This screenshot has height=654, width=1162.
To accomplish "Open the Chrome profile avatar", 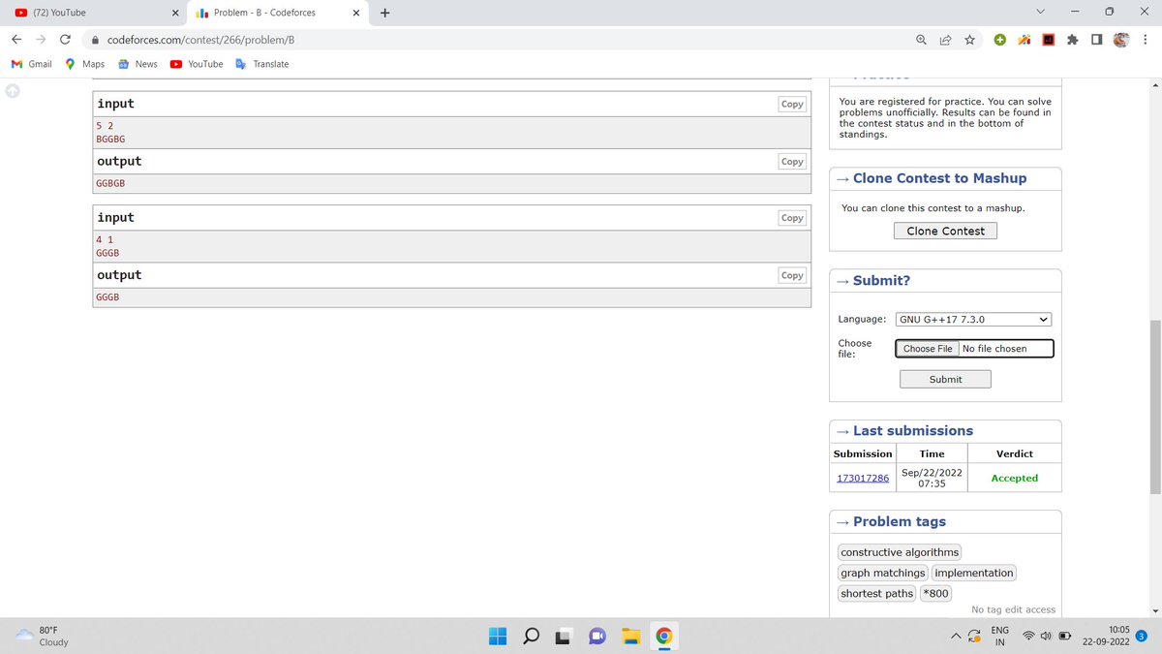I will [1121, 40].
